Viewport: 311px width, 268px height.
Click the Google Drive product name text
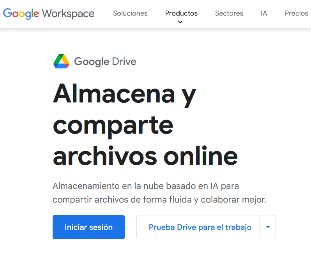point(105,62)
